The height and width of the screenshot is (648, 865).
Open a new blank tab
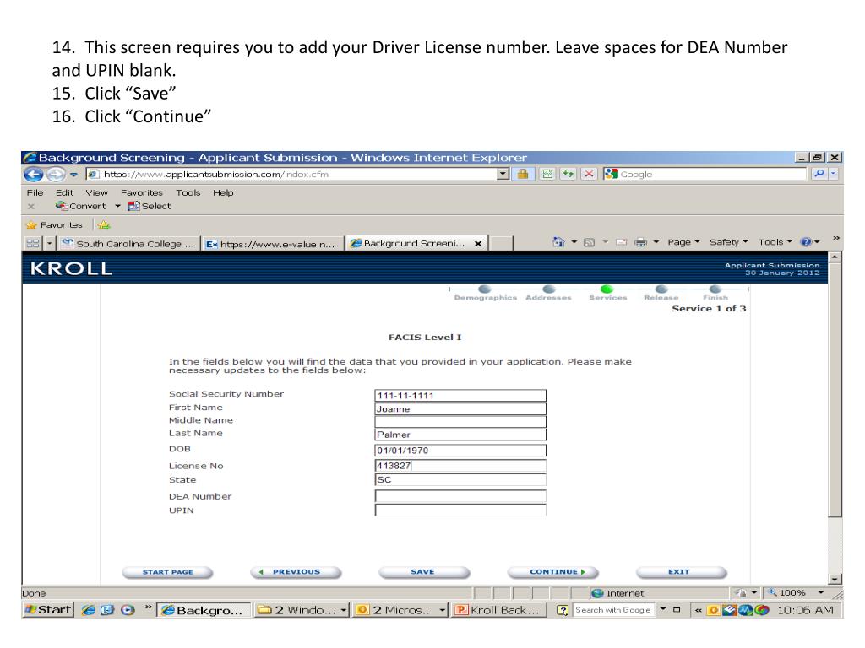[x=501, y=244]
